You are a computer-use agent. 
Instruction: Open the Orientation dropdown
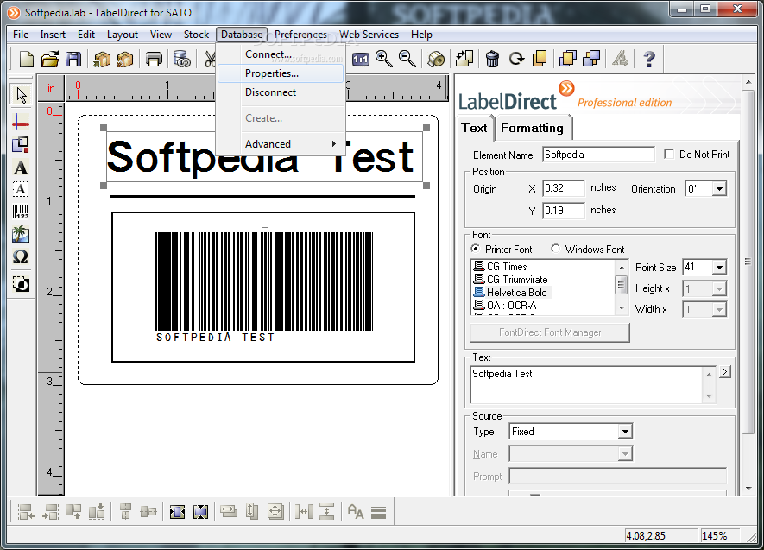click(719, 188)
